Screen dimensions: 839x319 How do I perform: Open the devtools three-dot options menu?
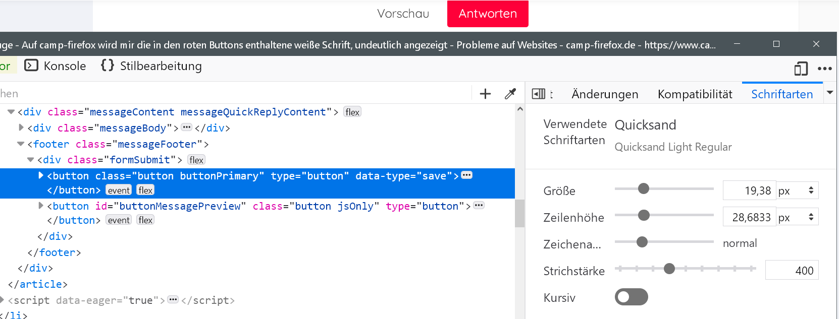click(x=824, y=69)
